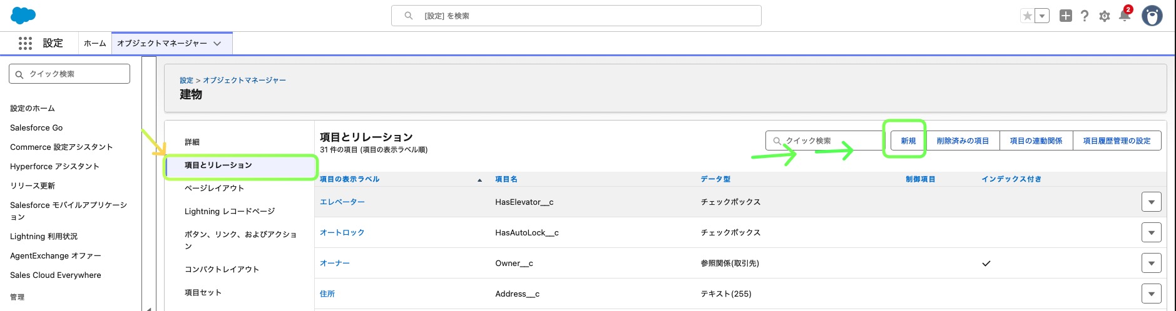Open the user profile avatar
Screen dimensions: 1176x311
tap(1152, 16)
